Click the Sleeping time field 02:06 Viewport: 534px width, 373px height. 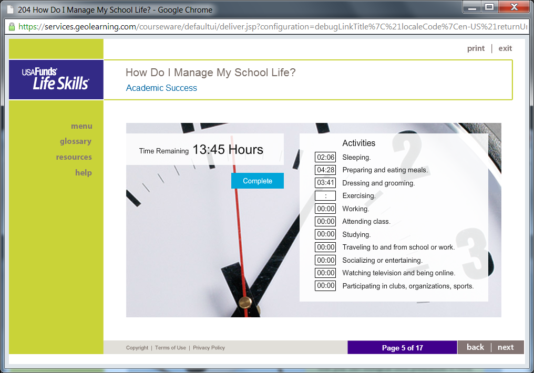325,157
